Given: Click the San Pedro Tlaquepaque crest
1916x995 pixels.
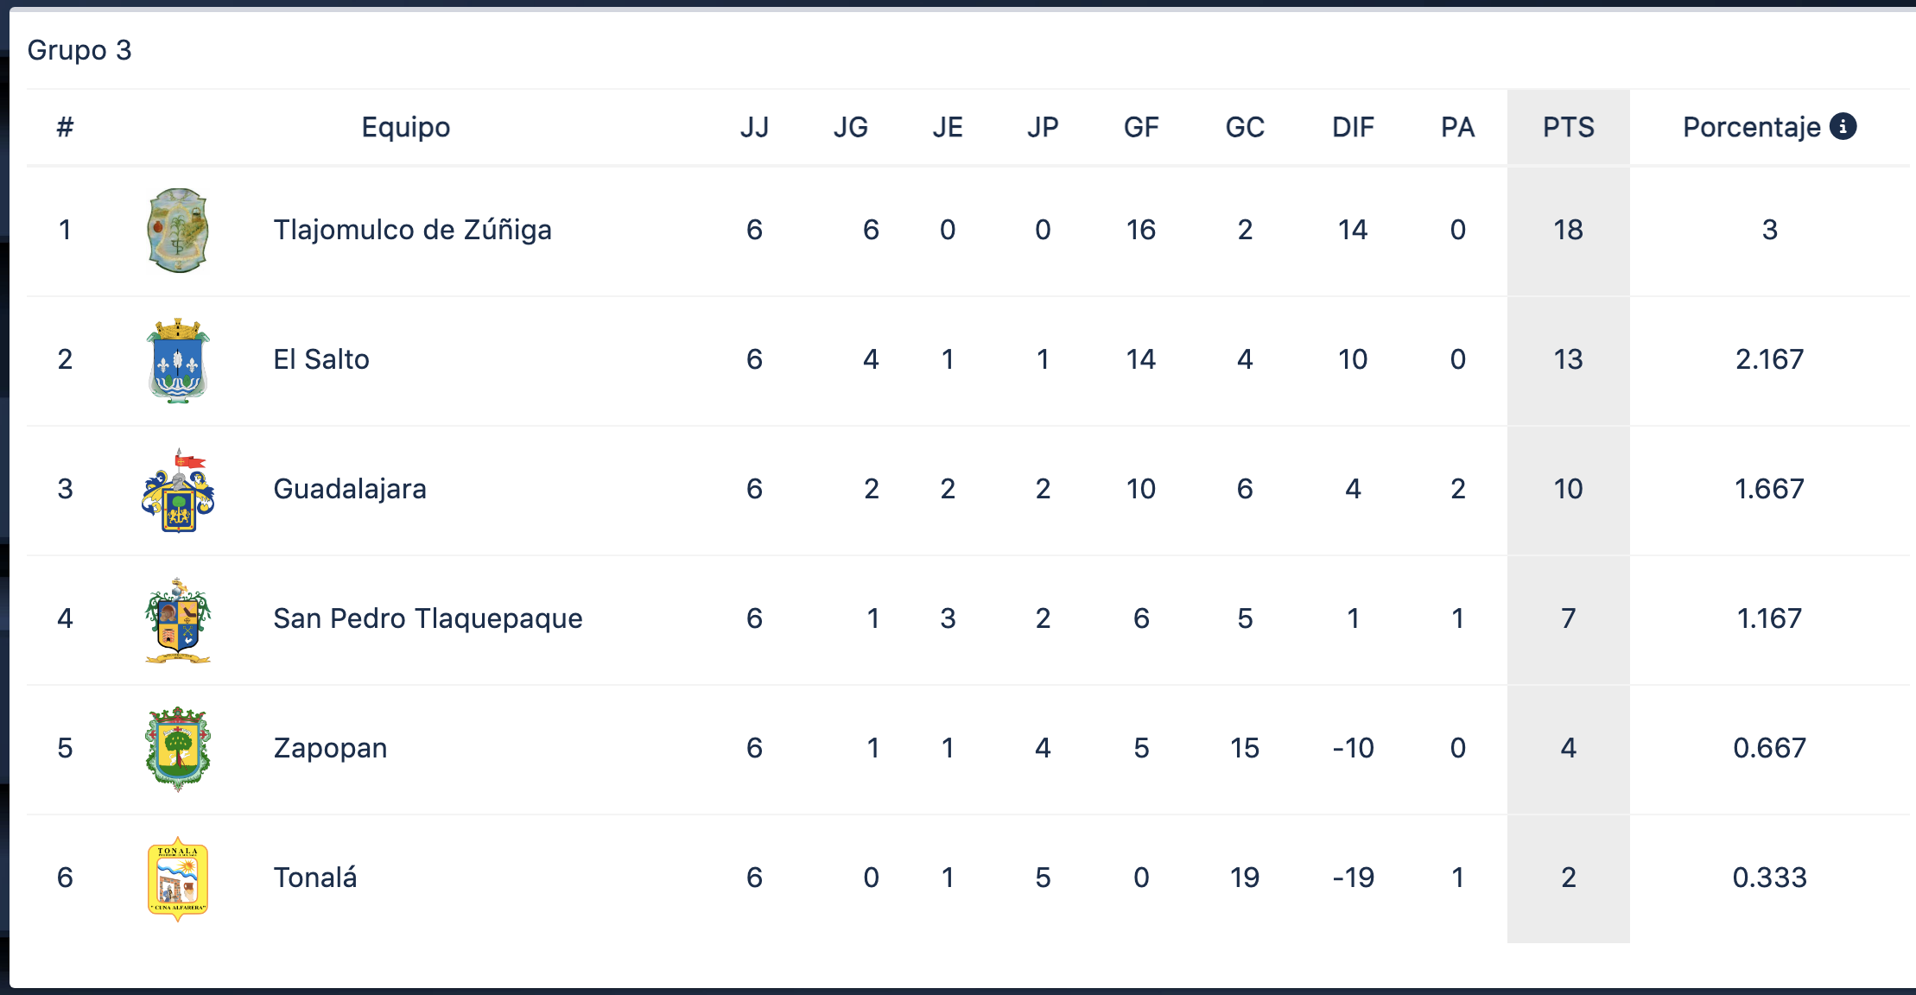Looking at the screenshot, I should (x=178, y=619).
